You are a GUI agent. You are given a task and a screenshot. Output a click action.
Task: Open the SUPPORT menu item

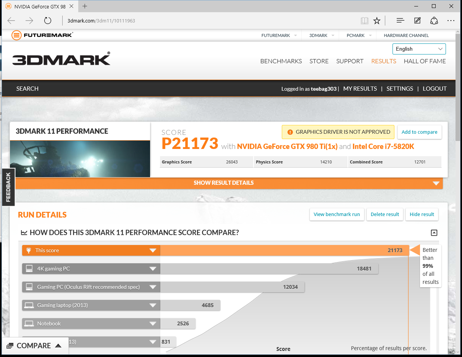pyautogui.click(x=350, y=61)
